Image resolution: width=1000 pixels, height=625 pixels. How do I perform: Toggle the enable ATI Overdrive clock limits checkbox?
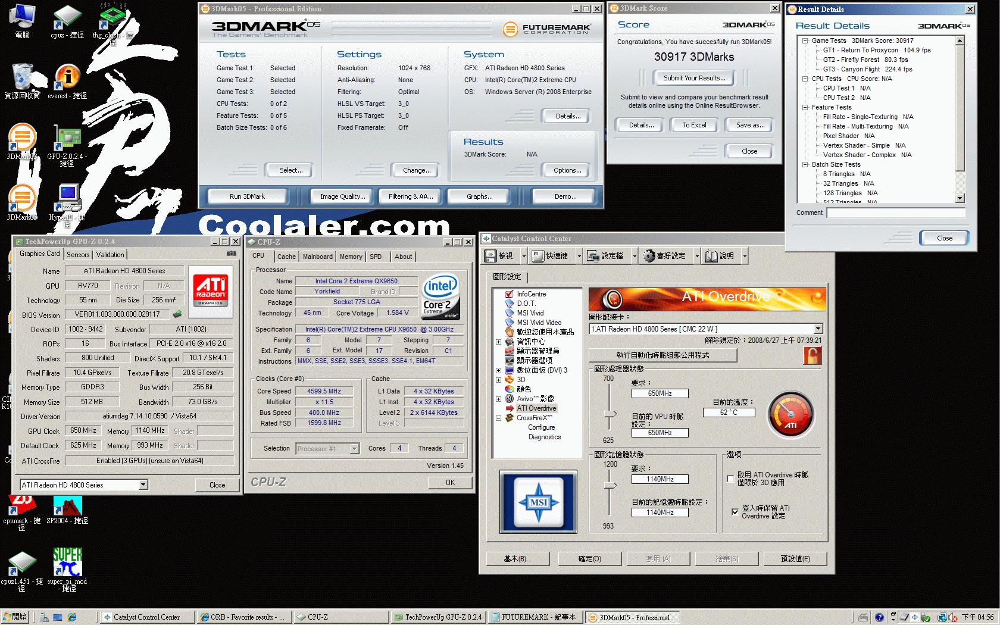point(730,479)
